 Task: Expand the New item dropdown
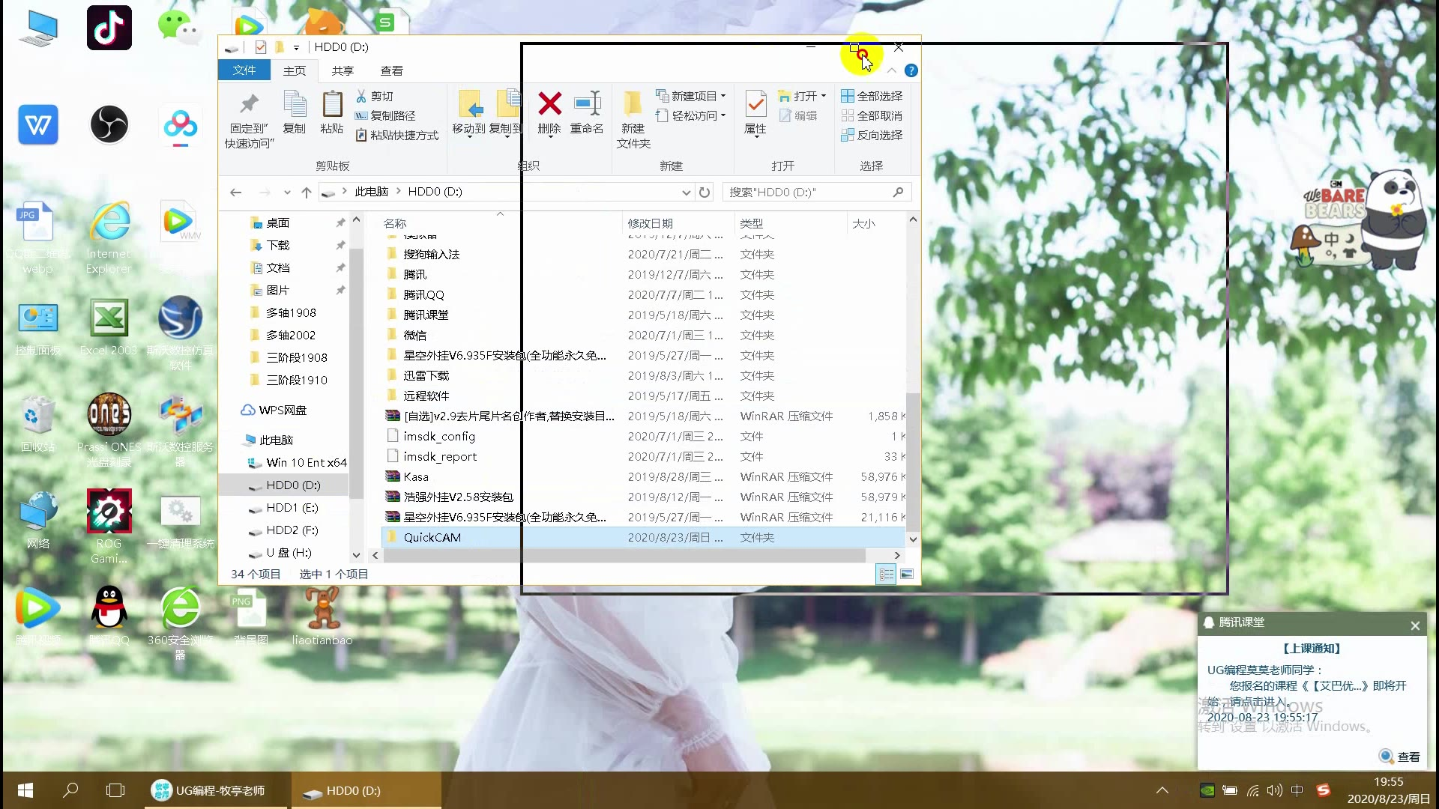tap(723, 96)
